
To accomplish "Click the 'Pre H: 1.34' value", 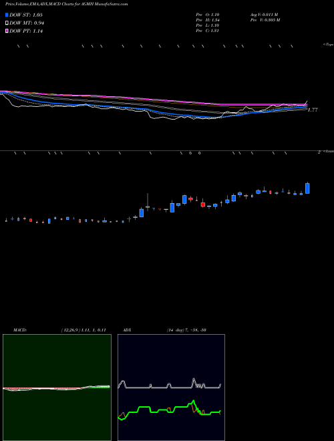I will (208, 20).
